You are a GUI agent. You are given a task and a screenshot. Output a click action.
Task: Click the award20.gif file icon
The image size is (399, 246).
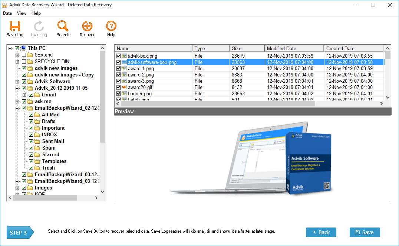pyautogui.click(x=124, y=87)
